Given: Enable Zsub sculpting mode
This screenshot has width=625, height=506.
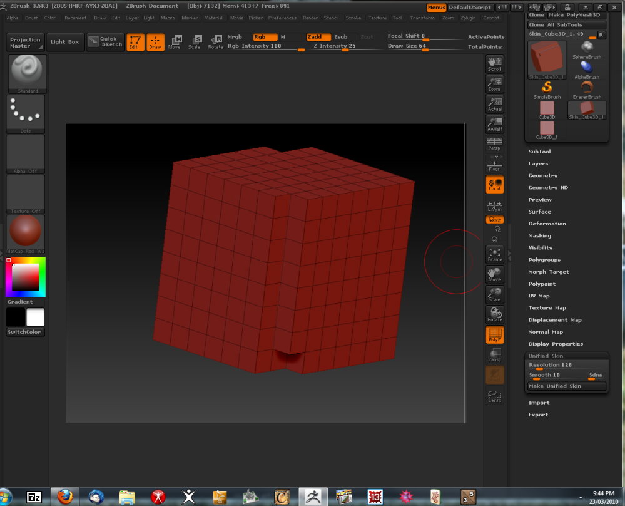Looking at the screenshot, I should pos(342,37).
